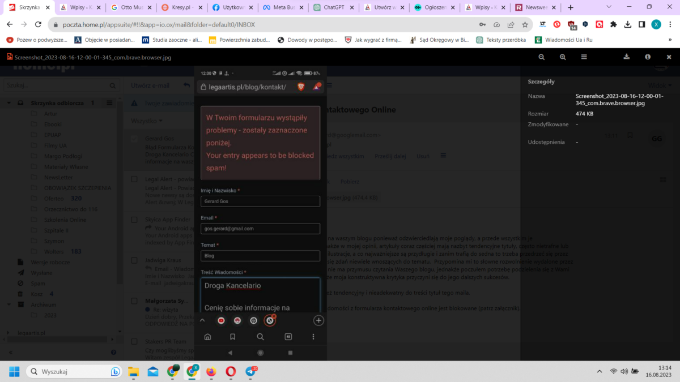The width and height of the screenshot is (680, 382).
Task: Show hidden bookmarks with the double chevron
Action: tap(670, 40)
